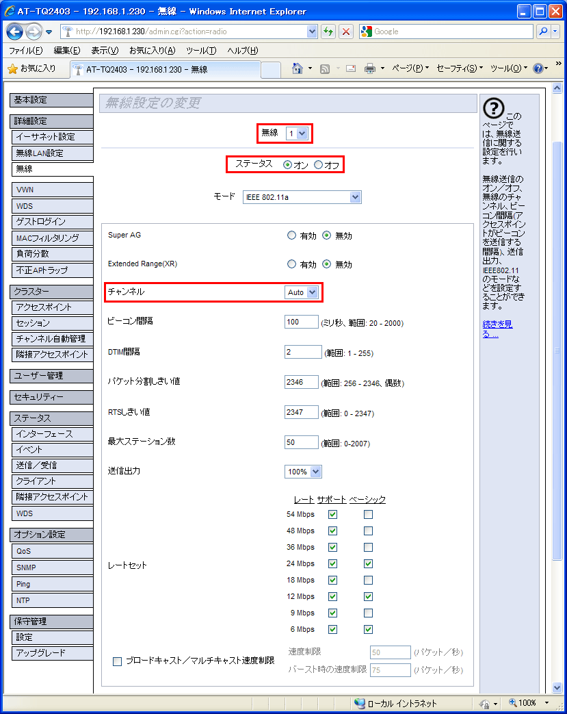
Task: Click the 続きを見る help link
Action: [497, 329]
